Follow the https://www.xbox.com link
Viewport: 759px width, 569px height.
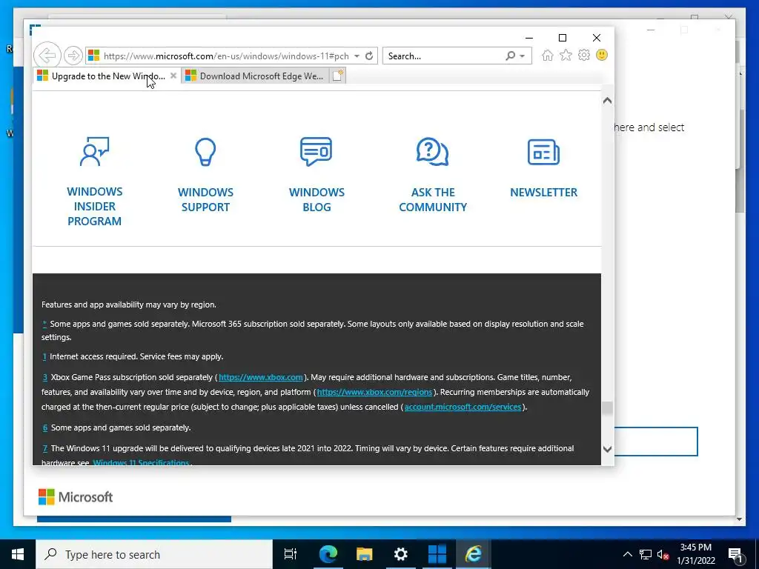point(260,377)
